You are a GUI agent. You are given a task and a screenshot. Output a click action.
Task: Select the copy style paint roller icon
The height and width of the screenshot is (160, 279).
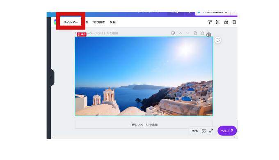coord(210,22)
